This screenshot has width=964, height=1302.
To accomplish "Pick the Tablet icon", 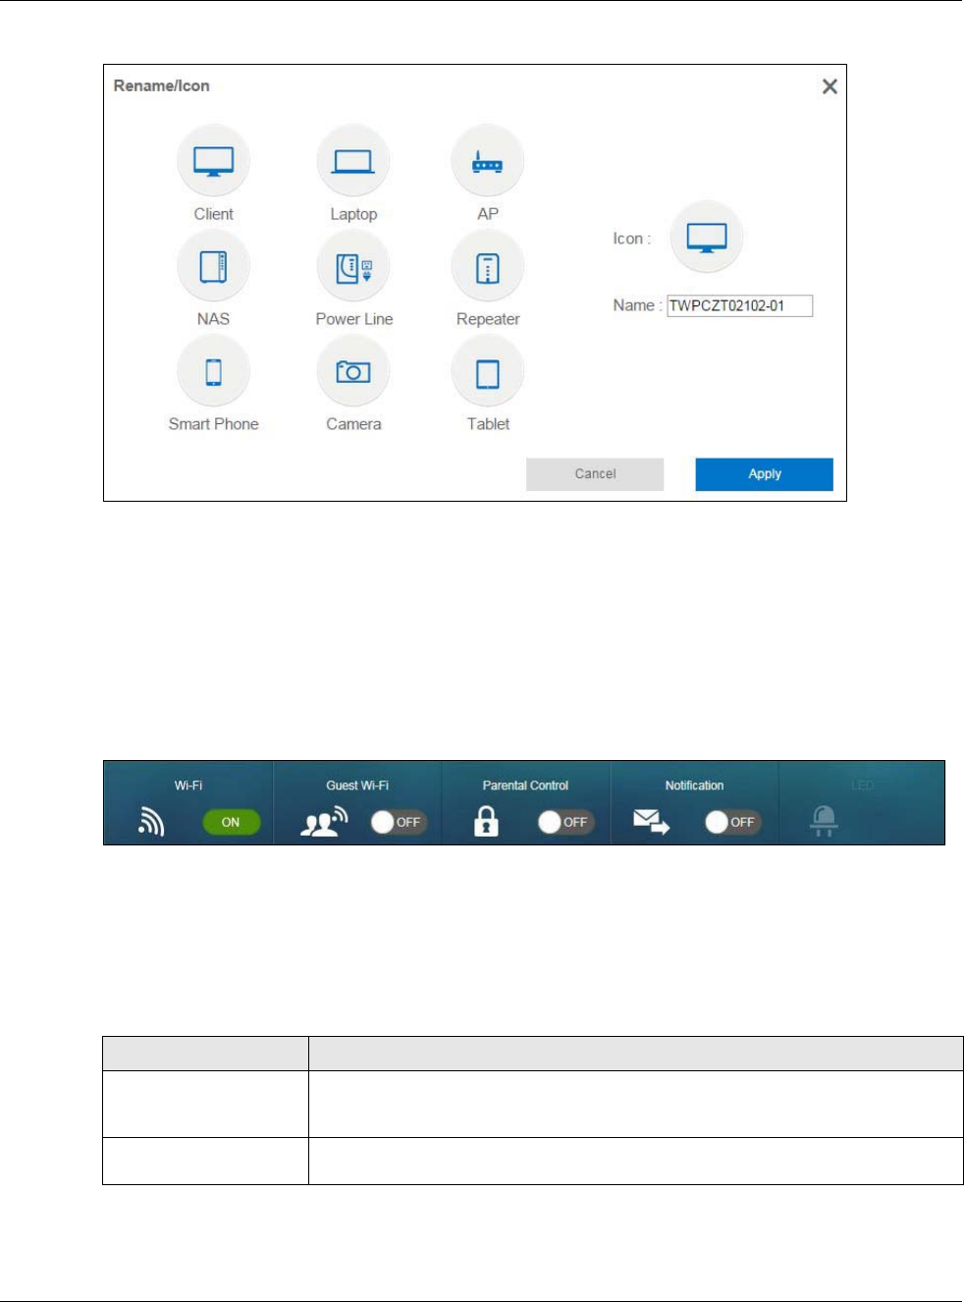I will pos(488,371).
